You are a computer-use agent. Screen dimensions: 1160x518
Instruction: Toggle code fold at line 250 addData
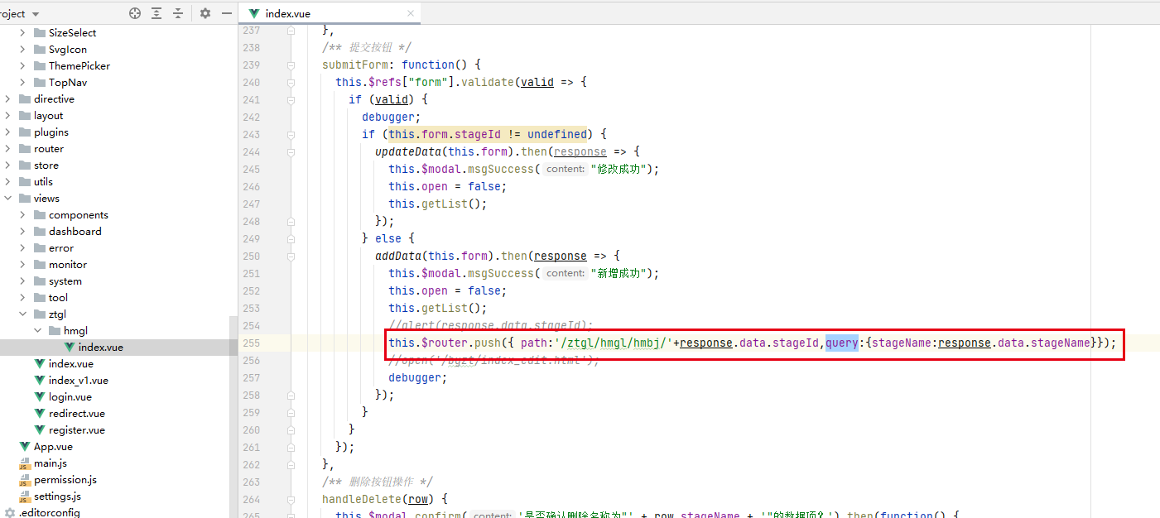click(291, 256)
